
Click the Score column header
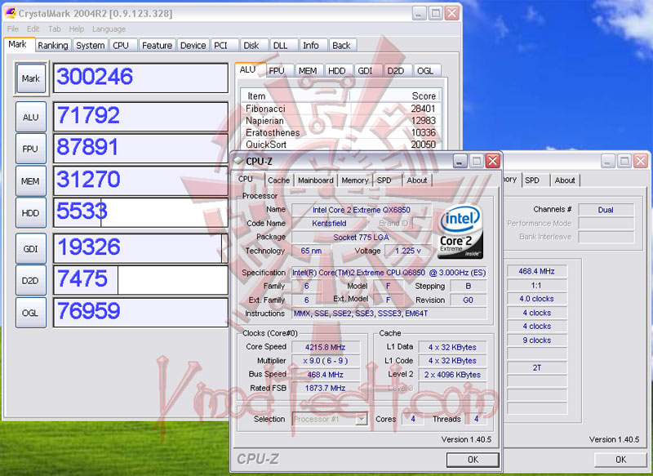click(394, 96)
